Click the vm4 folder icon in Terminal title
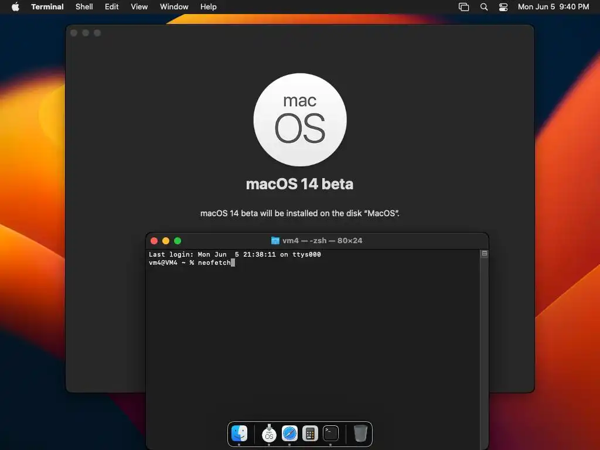 [x=275, y=241]
